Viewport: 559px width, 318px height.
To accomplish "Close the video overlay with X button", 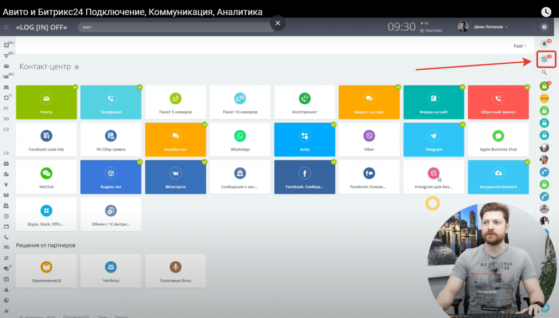I will pos(278,23).
